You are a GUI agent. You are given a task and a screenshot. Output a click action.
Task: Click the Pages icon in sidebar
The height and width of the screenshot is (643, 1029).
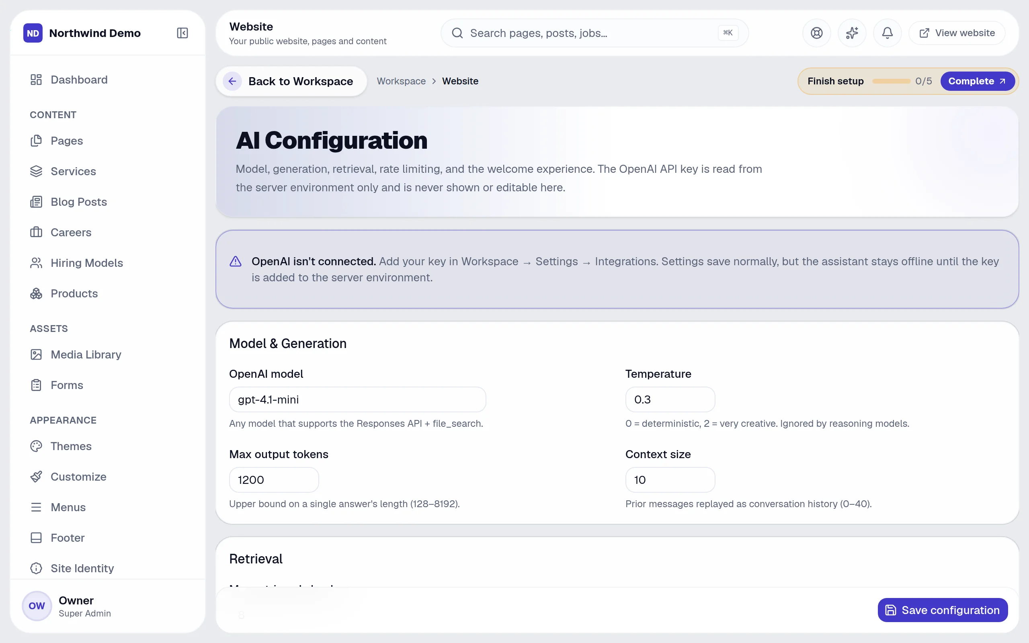(x=36, y=141)
